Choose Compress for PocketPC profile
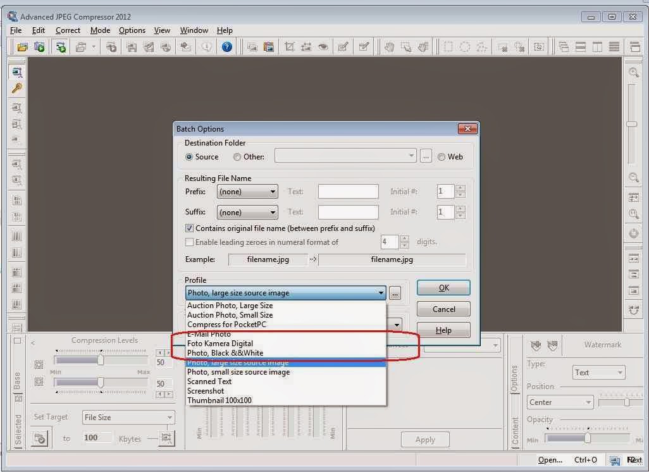 pos(285,325)
